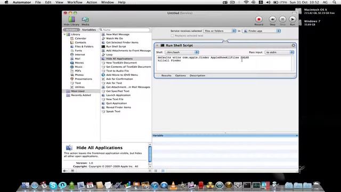Open VLC cone icon in Dock
The height and width of the screenshot is (192, 341).
click(173, 185)
